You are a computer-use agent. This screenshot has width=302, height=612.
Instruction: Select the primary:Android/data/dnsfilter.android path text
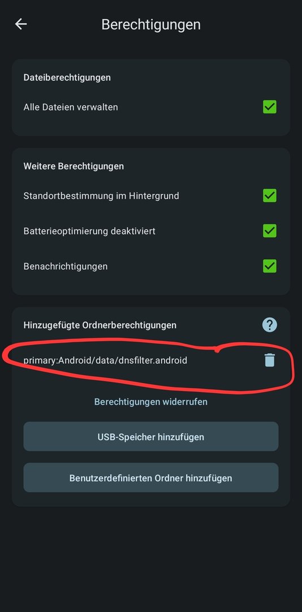[105, 360]
